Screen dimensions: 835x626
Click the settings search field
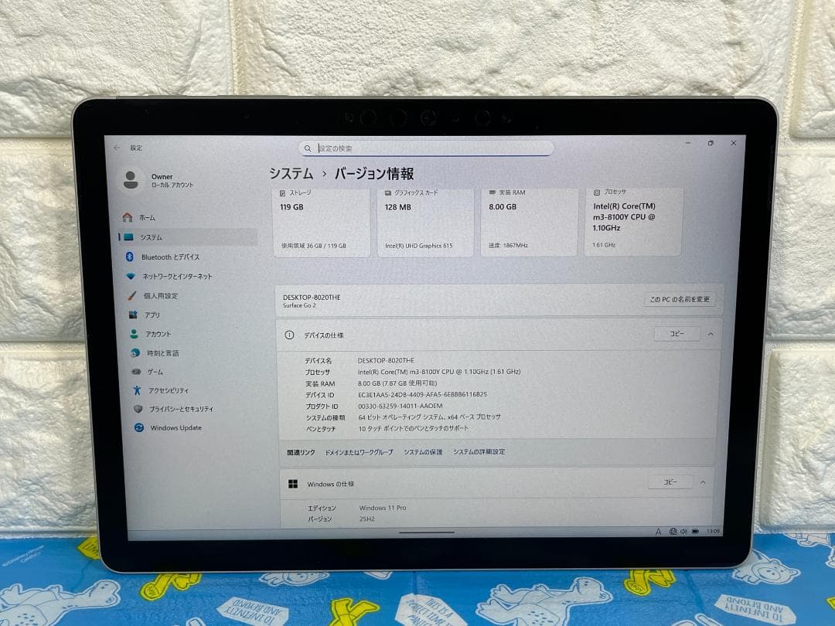[425, 148]
